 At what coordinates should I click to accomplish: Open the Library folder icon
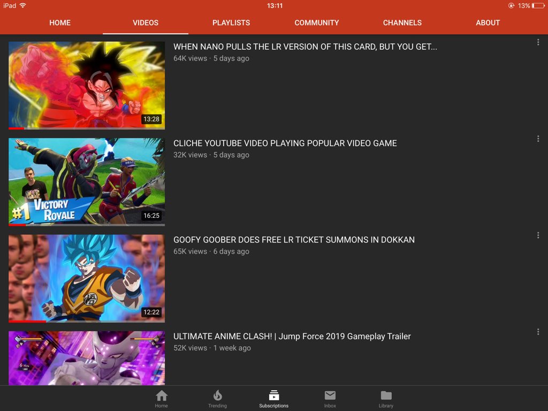[386, 395]
